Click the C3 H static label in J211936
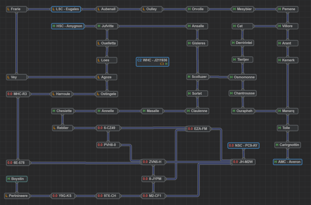311x205 pixels. tap(164, 64)
